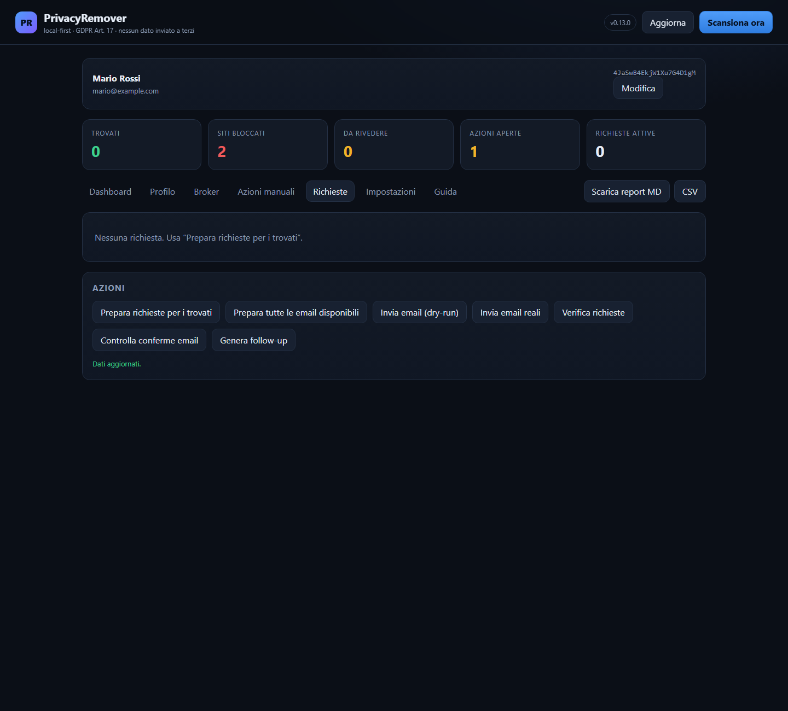Open the Dashboard tab
This screenshot has width=788, height=711.
coord(110,191)
